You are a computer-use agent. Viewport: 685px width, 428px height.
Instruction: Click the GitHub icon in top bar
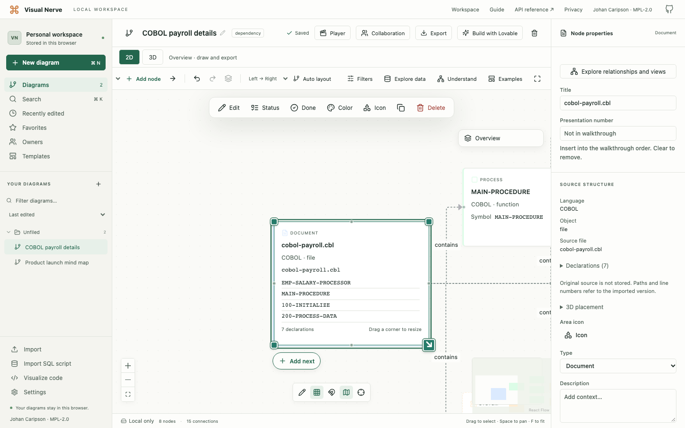pos(669,10)
